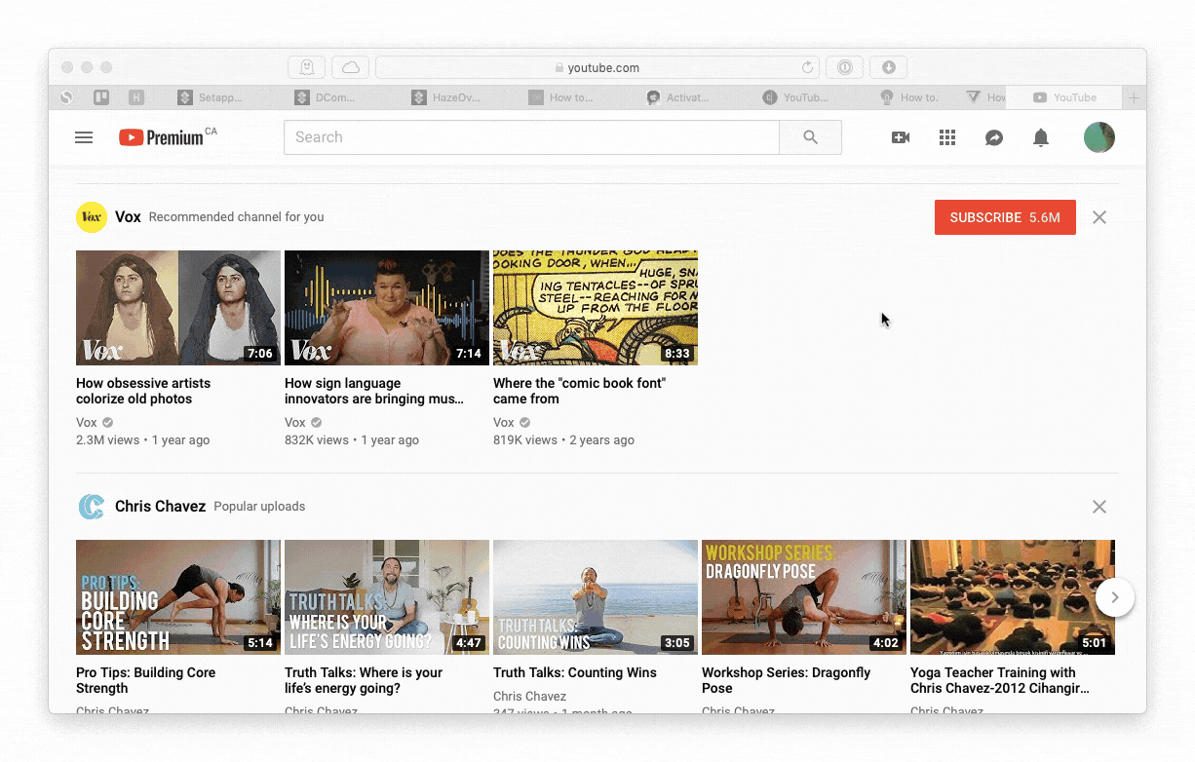The image size is (1195, 762).
Task: Switch to the YouTub tab
Action: (x=794, y=97)
